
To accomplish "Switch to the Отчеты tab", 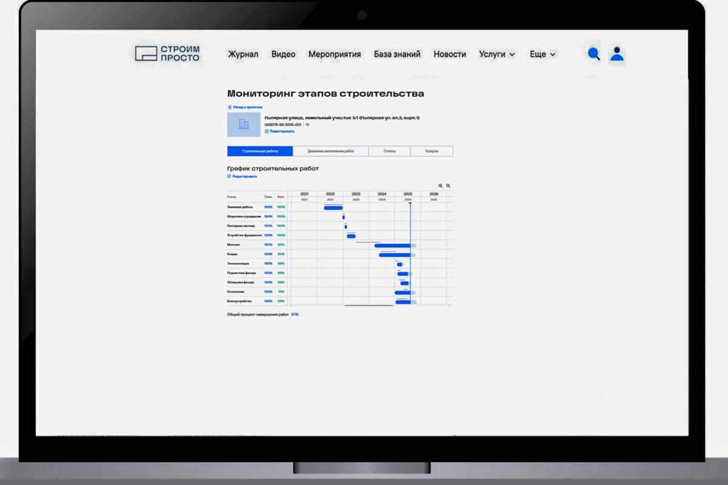I will pyautogui.click(x=389, y=151).
